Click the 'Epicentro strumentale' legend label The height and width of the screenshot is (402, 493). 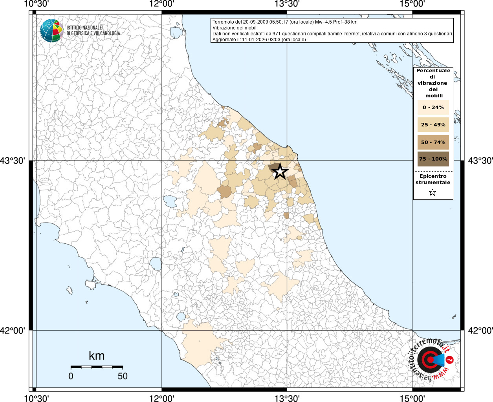tap(433, 179)
